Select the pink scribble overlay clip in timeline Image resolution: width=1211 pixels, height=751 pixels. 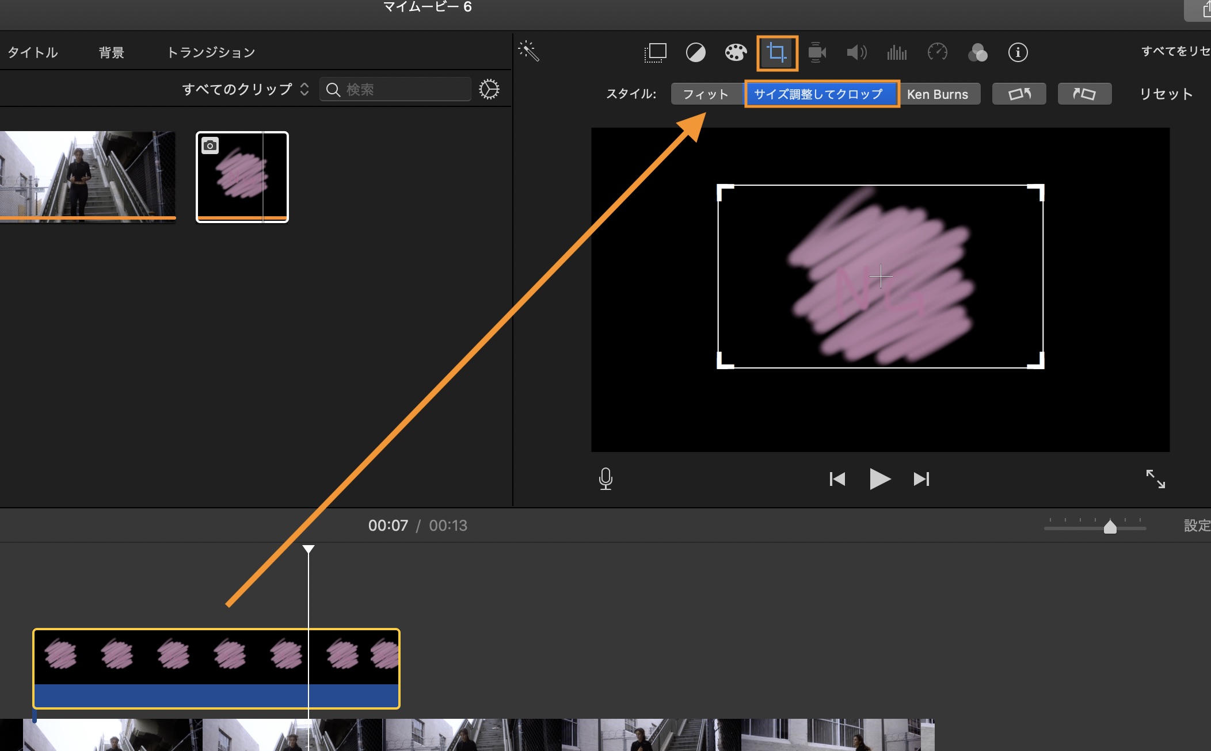click(216, 668)
